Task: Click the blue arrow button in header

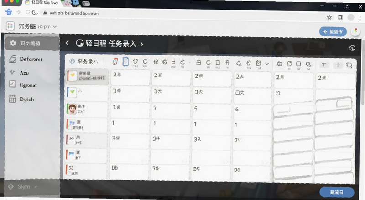Action: tap(333, 31)
